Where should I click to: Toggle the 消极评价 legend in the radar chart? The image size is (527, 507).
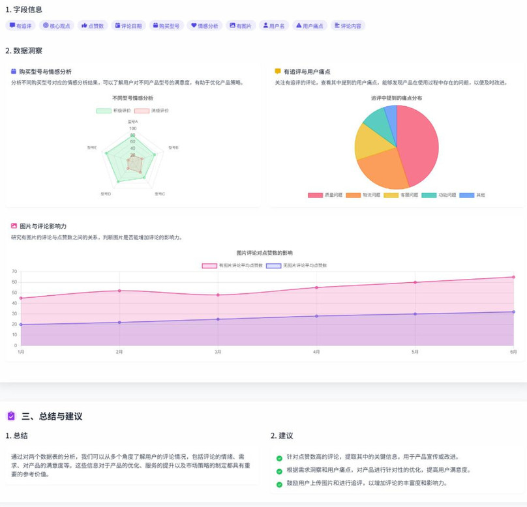click(151, 111)
